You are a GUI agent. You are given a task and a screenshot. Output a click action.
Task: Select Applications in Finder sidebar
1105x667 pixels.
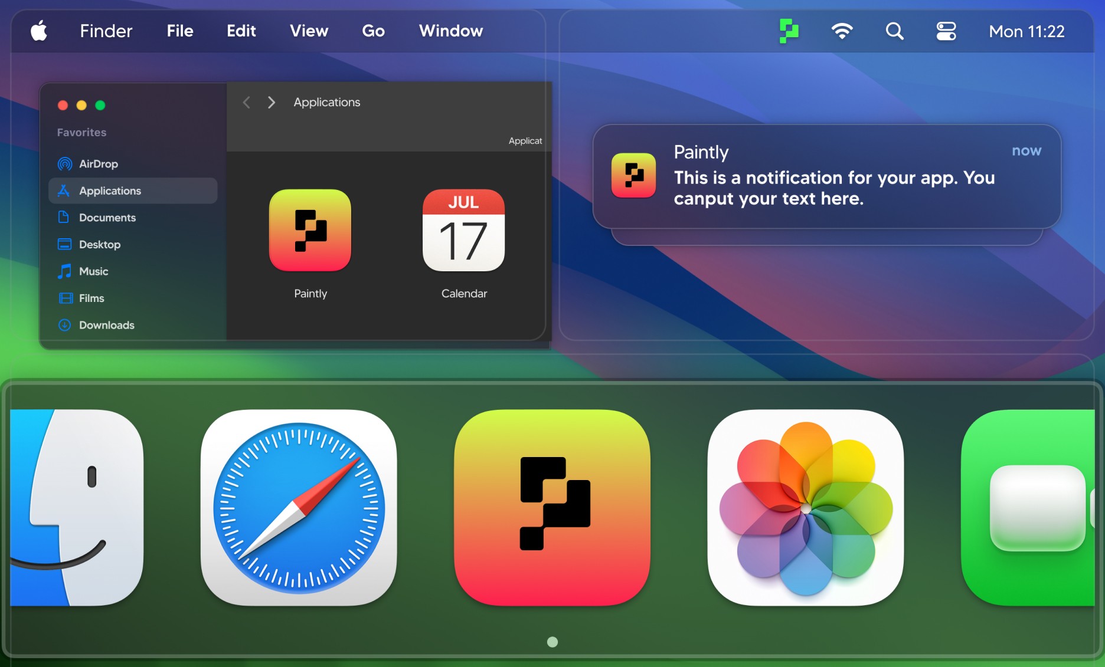click(x=133, y=190)
